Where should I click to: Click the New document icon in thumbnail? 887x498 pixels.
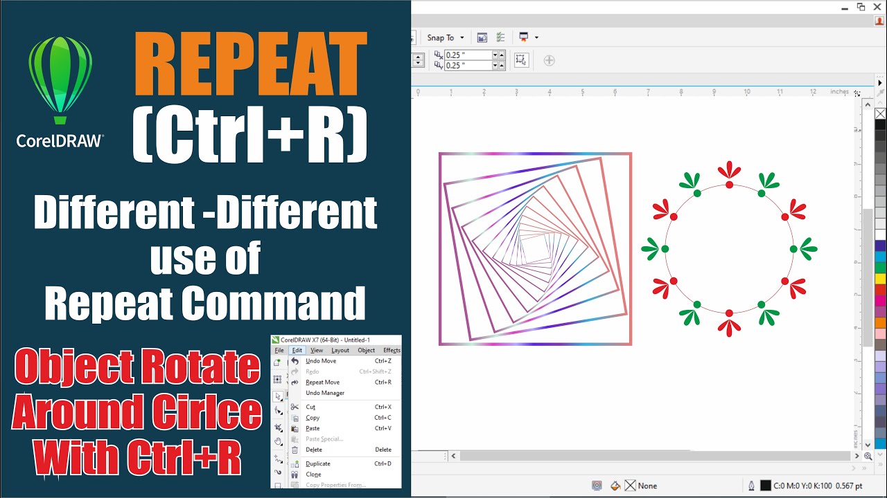coord(277,362)
